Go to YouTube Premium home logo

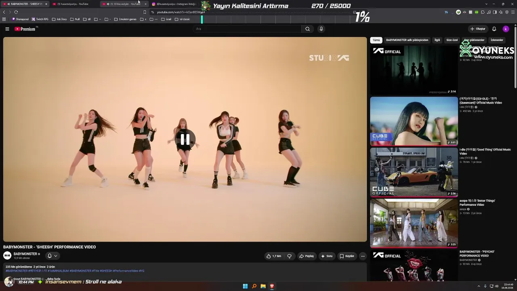pos(25,29)
